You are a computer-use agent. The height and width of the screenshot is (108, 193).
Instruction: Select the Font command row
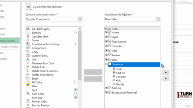pos(52,90)
